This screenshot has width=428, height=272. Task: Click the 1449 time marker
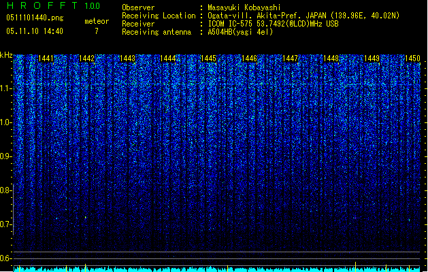372,58
